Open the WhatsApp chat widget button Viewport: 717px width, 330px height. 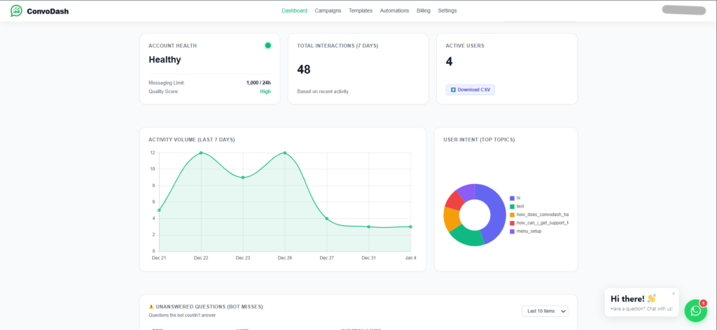click(695, 311)
